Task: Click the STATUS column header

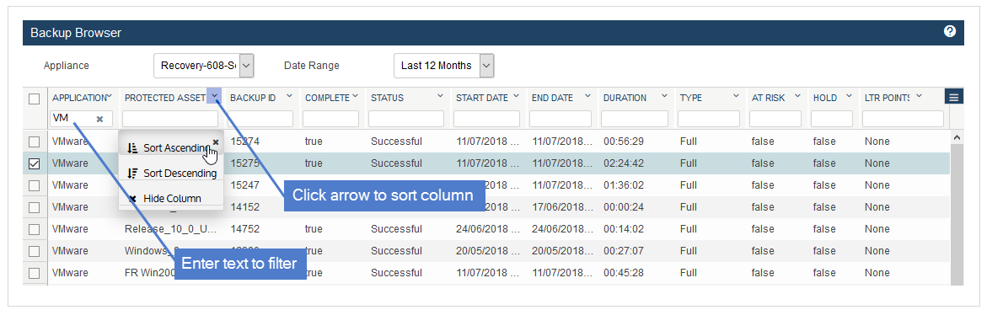Action: [387, 98]
